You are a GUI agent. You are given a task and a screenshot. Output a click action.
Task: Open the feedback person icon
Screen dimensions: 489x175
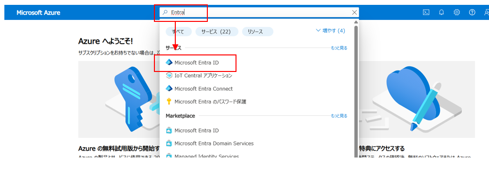(487, 12)
